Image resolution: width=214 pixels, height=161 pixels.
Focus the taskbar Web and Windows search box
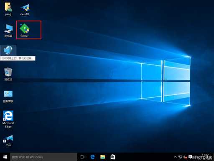pos(43,157)
